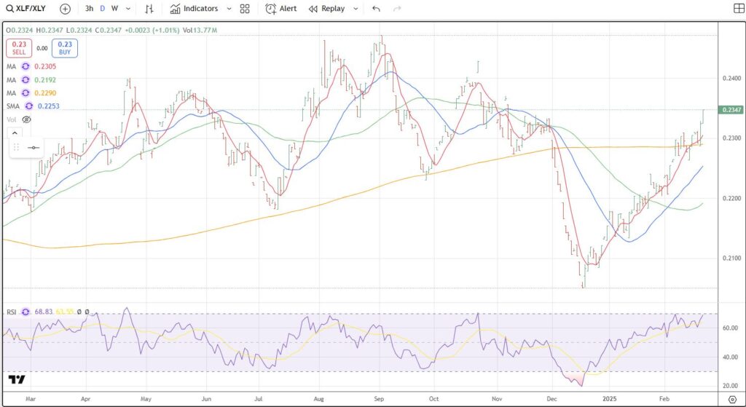746x407 pixels.
Task: Click the recalculating icon beside SMA 0.2253
Action: [x=29, y=106]
